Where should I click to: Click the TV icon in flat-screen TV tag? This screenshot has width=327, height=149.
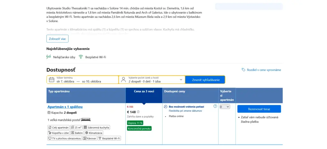coord(50,138)
